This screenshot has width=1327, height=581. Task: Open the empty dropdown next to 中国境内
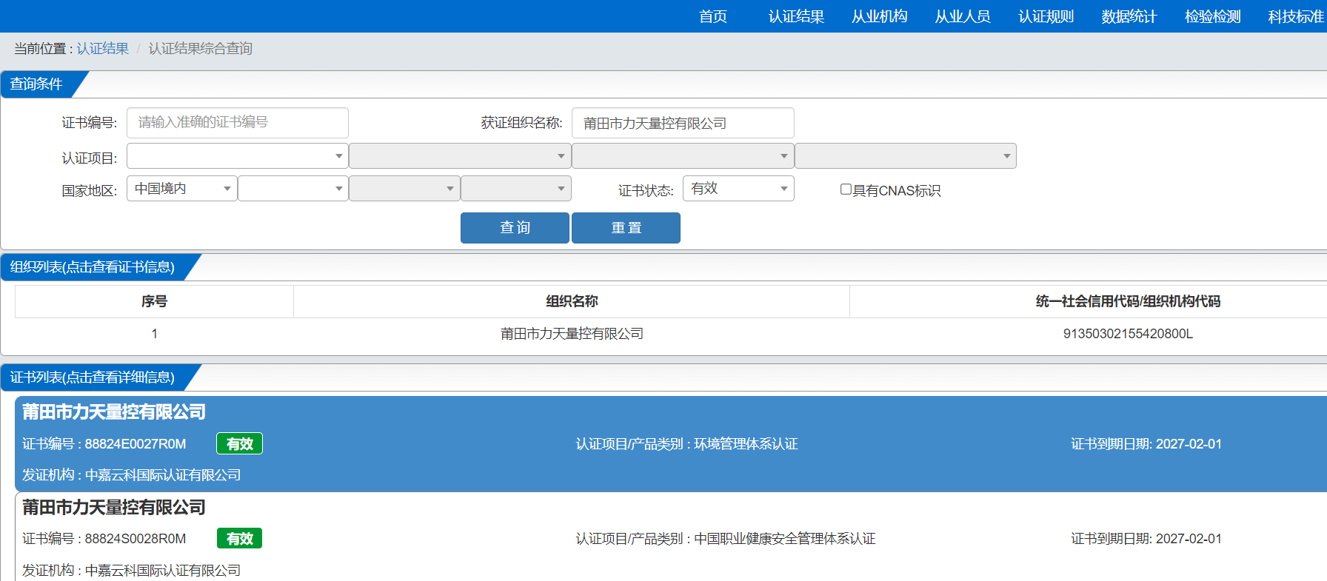click(293, 189)
